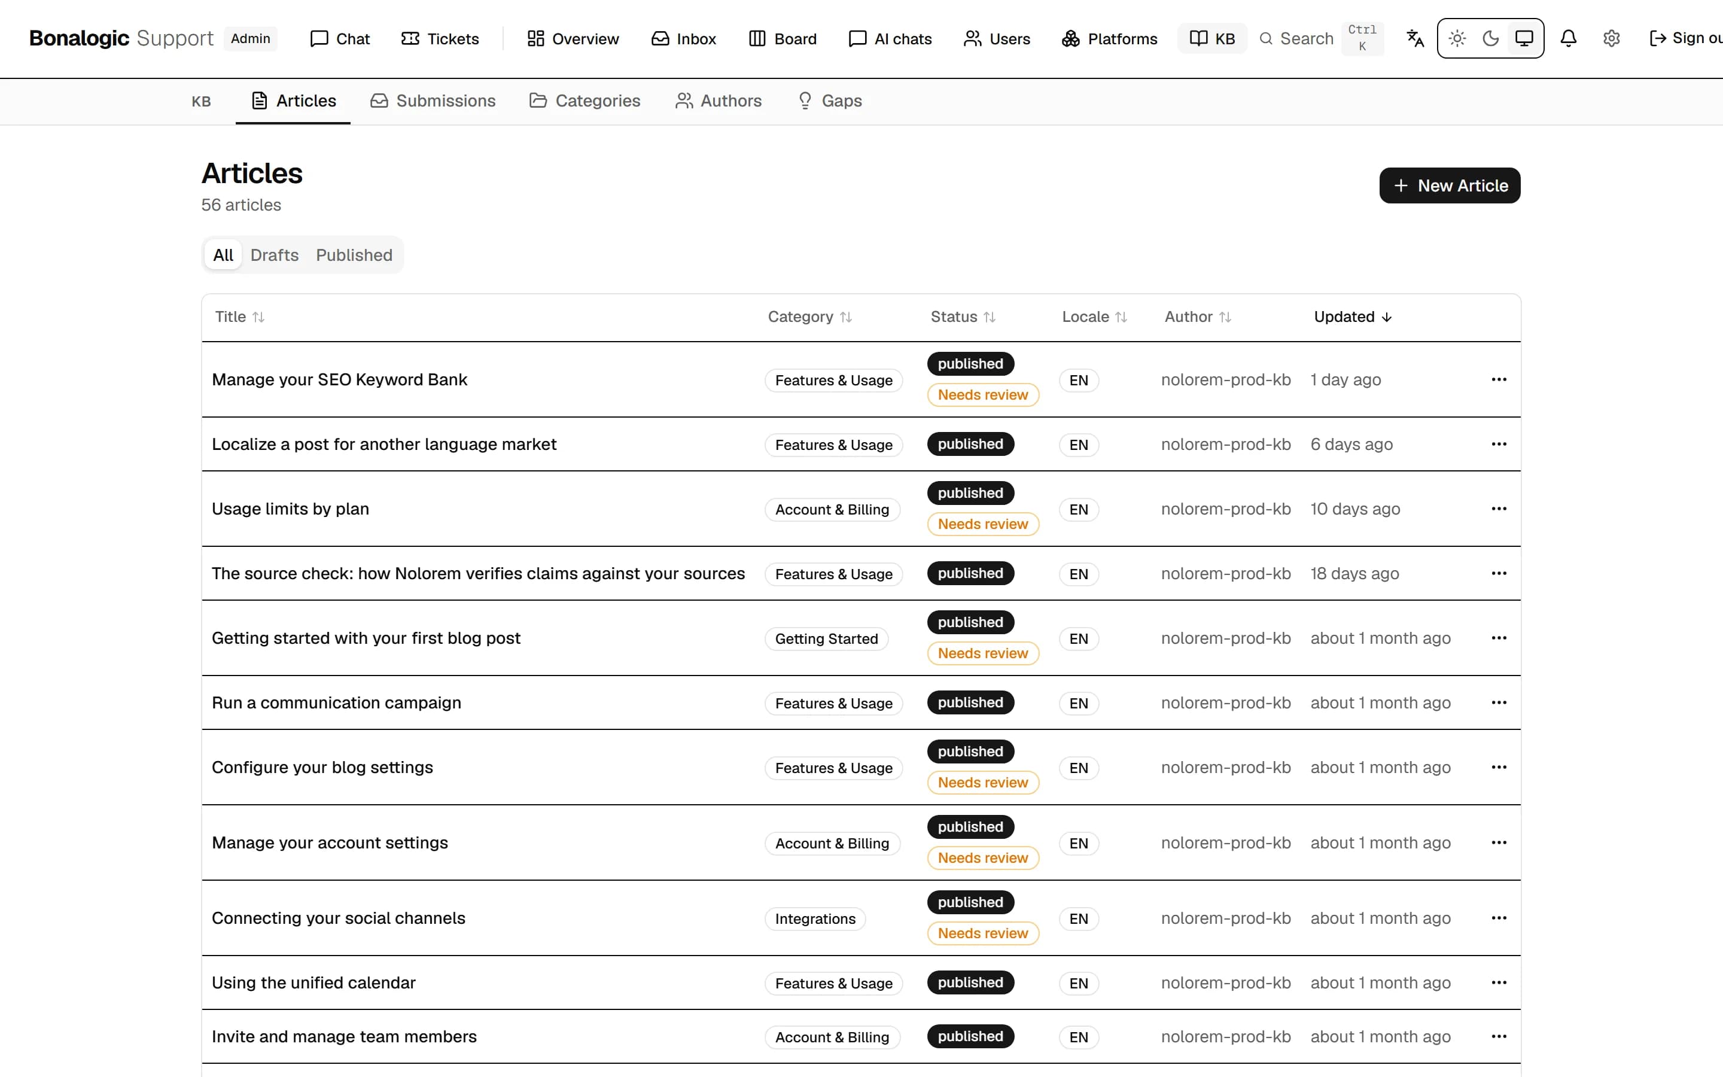
Task: Click the Search box
Action: 1321,38
